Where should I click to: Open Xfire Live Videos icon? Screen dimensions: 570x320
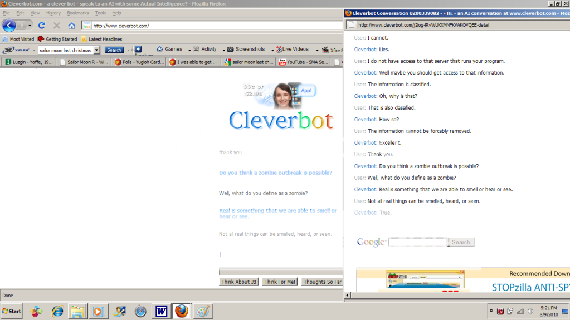point(279,49)
